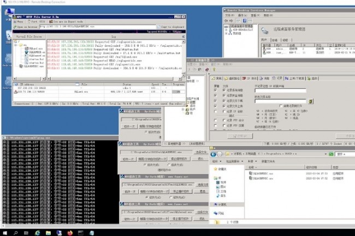Toggle the screen-column checkbox for 记录文件上传
The height and width of the screenshot is (236, 355).
tap(215, 106)
